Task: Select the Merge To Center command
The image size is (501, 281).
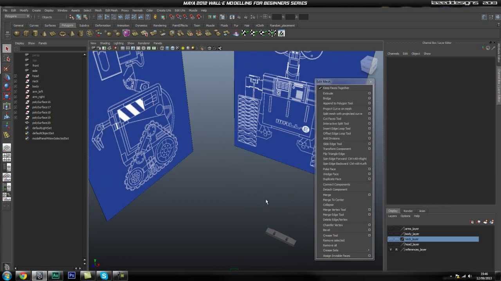Action: (333, 200)
